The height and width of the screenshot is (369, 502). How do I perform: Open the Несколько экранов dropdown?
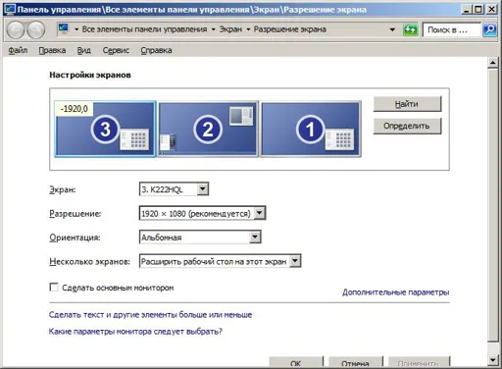(220, 261)
